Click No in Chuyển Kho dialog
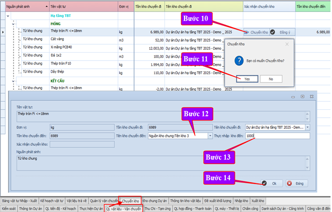The image size is (332, 212). coord(270,79)
